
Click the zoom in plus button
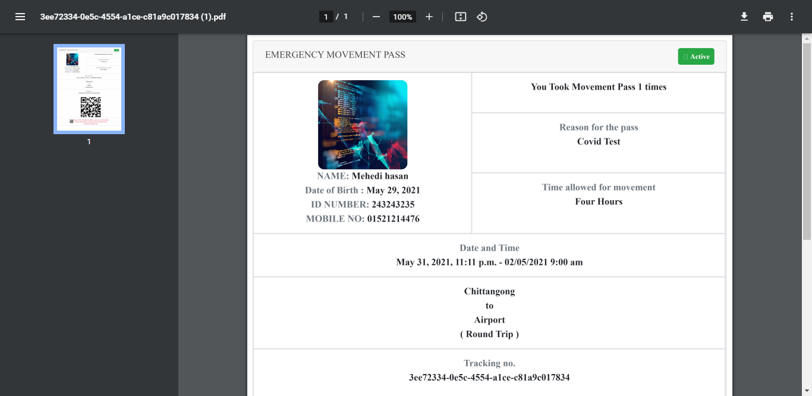point(429,17)
